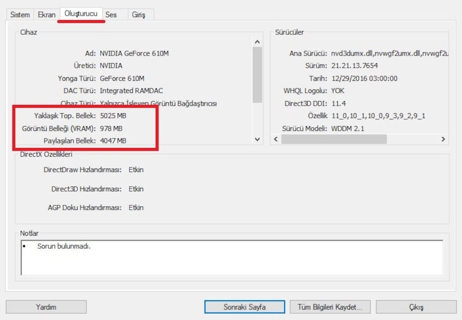Click Yonga Türü value GeForce 610M
Viewport: 462px width, 320px height.
click(122, 79)
